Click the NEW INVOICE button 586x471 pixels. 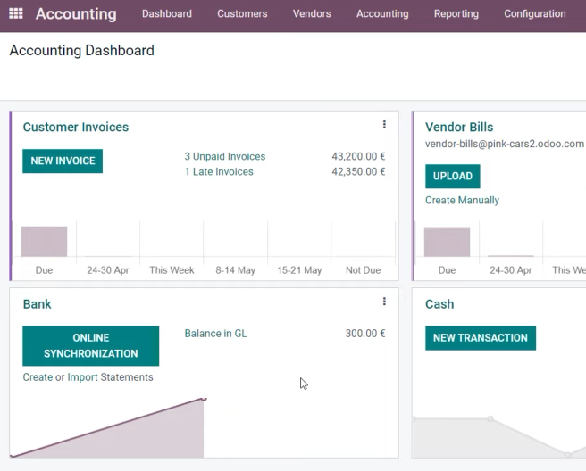pos(63,161)
